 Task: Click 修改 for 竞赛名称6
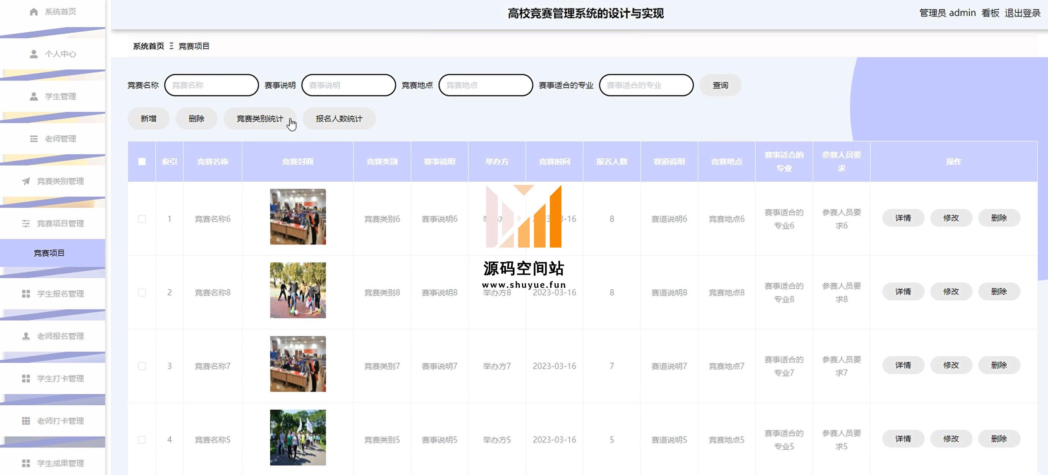tap(951, 218)
